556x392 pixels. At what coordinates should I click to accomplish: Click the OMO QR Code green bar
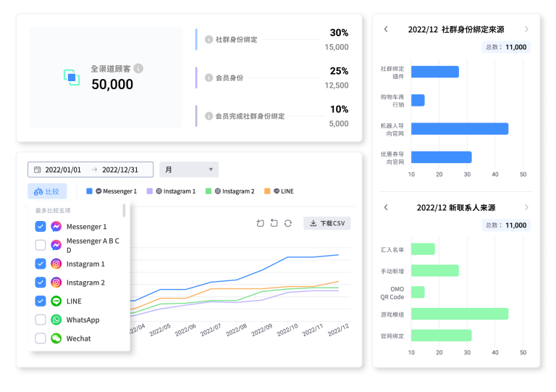[418, 292]
